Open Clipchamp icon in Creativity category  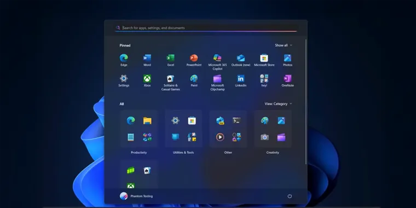click(281, 137)
